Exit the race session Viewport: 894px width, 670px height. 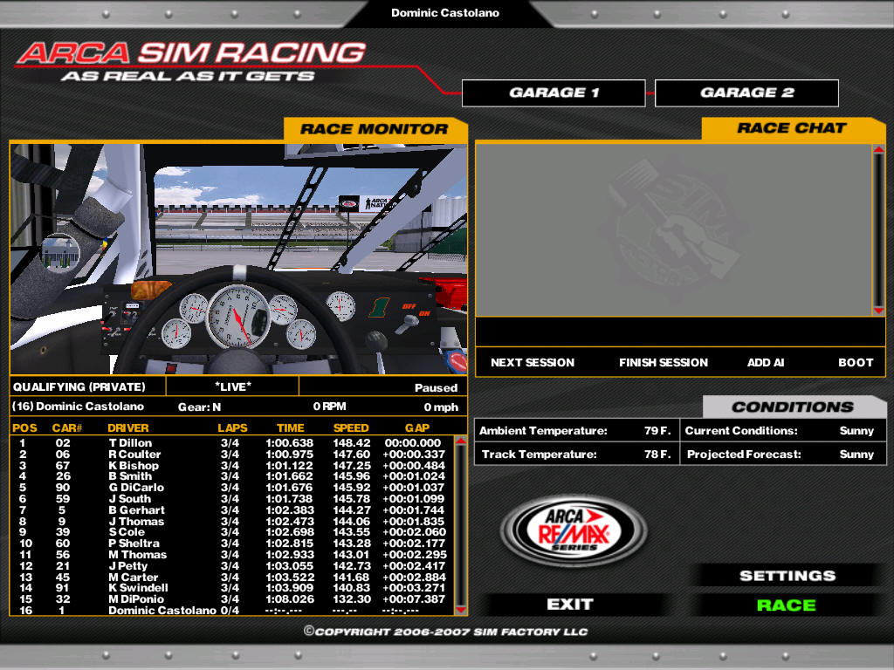click(x=570, y=605)
